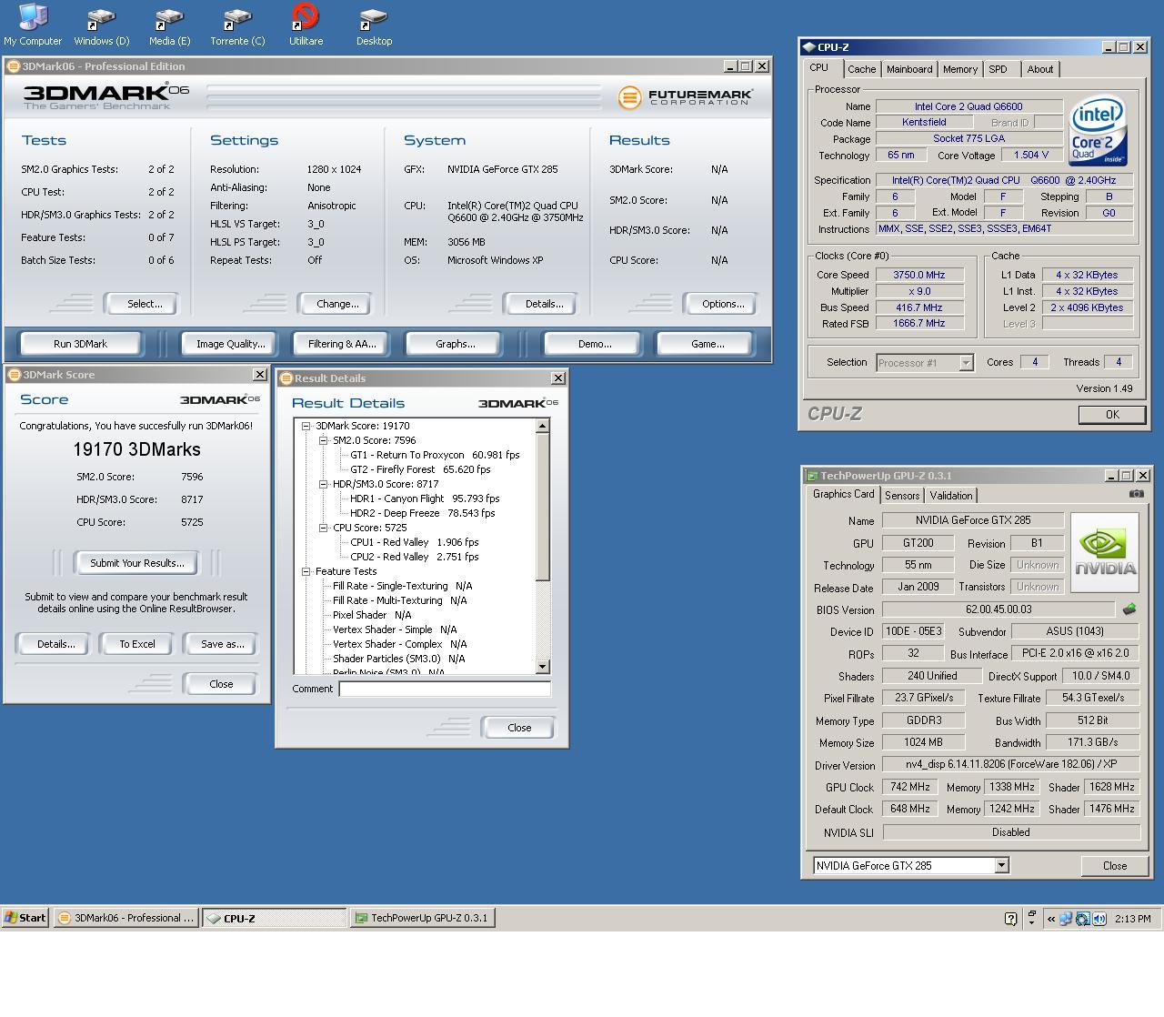This screenshot has height=1017, width=1164.
Task: Click the volume tray icon
Action: coord(1099,919)
